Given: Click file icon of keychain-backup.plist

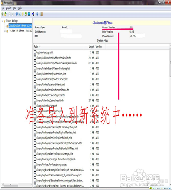Looking at the screenshot, I should click(x=35, y=52).
